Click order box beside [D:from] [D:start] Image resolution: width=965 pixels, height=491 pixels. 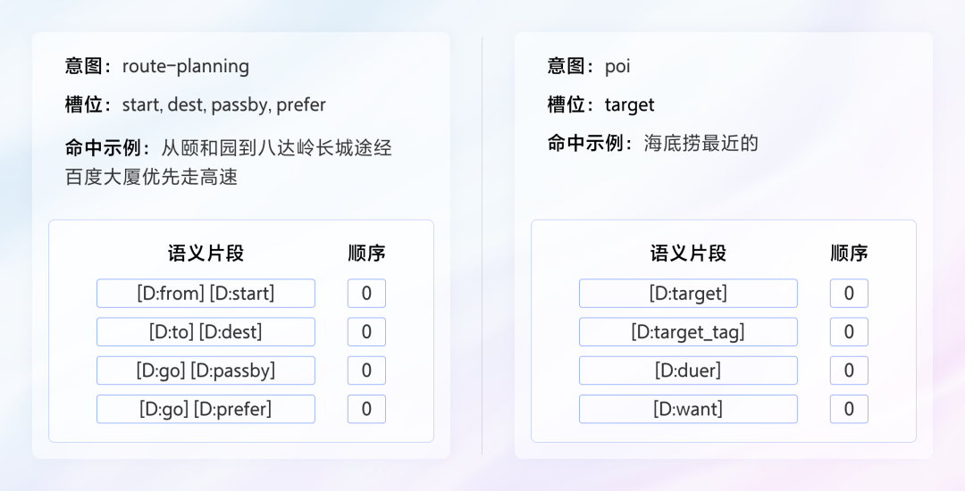[x=366, y=293]
